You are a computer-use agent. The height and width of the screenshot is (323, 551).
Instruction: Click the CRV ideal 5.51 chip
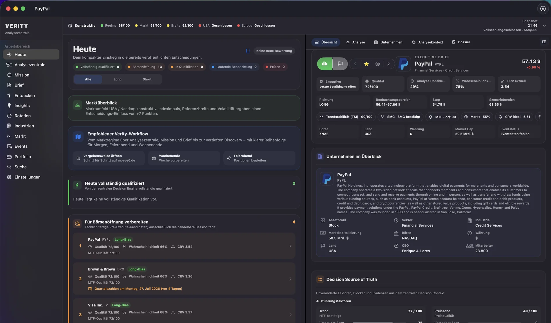click(x=514, y=117)
